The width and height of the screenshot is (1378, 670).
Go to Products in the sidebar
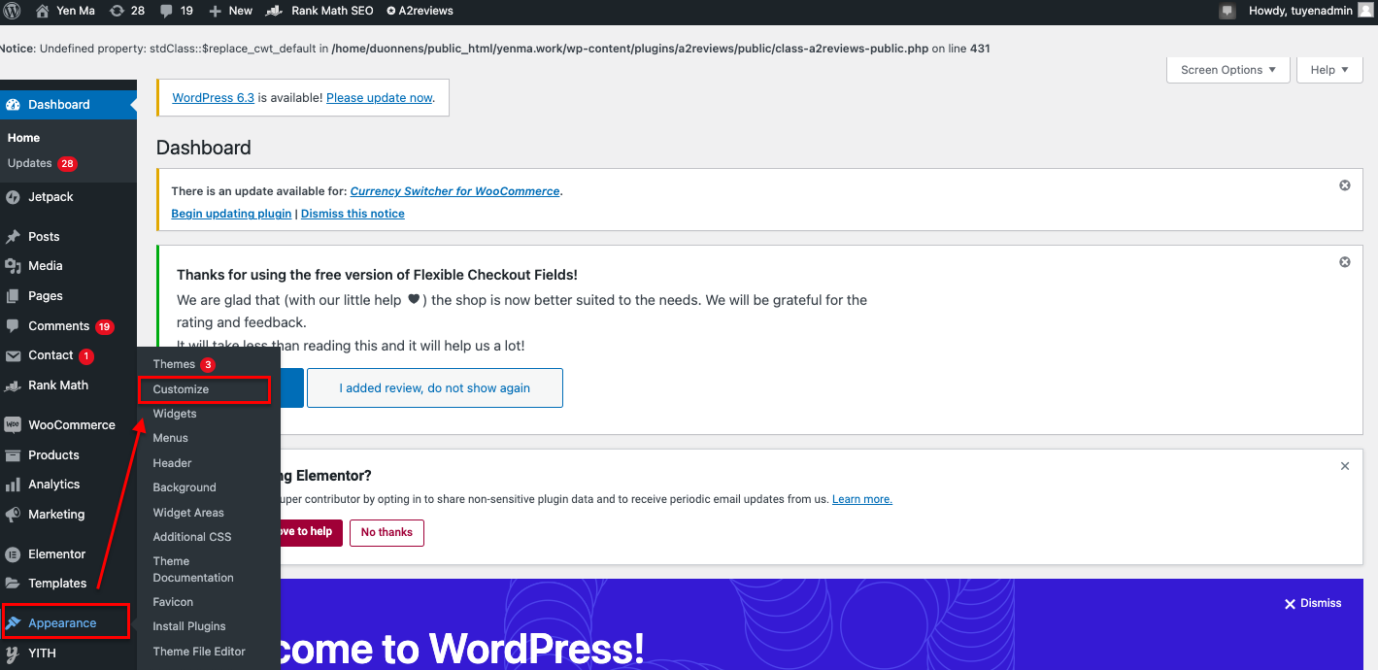coord(51,454)
